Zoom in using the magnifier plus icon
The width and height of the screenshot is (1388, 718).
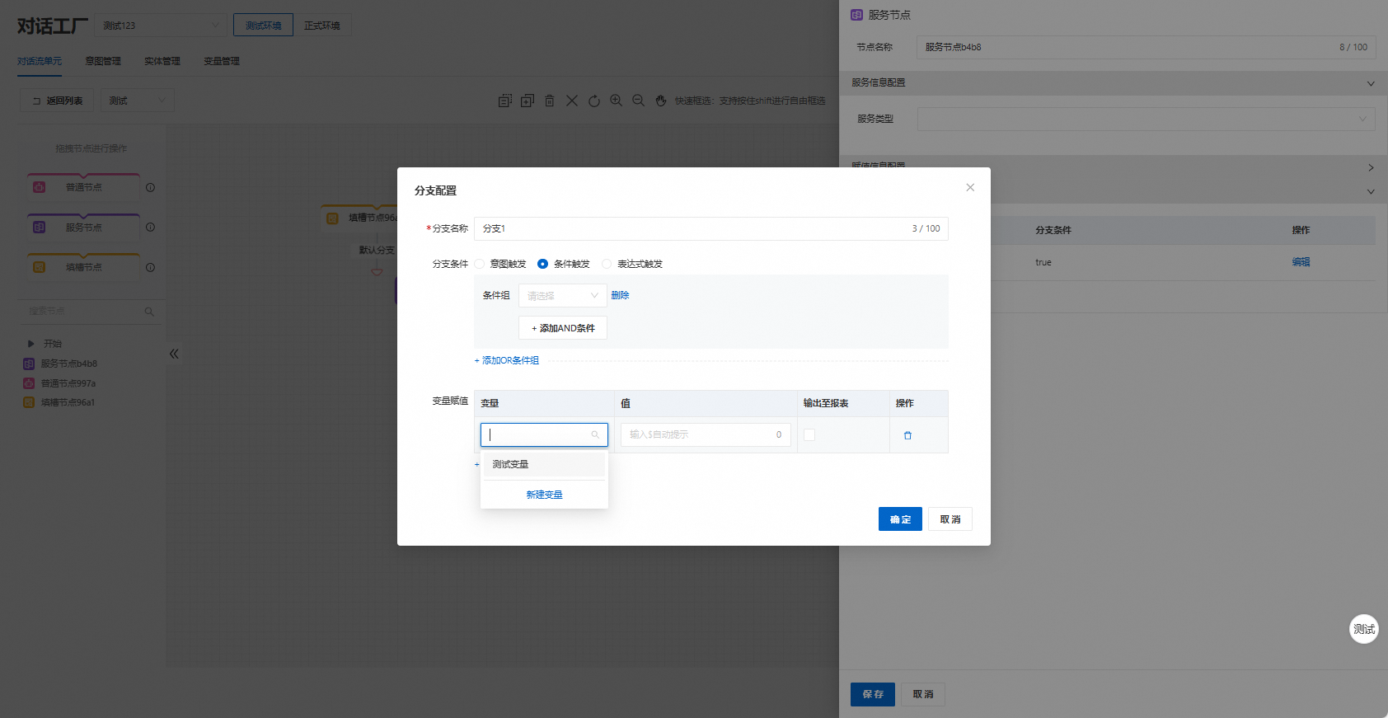[x=616, y=101]
